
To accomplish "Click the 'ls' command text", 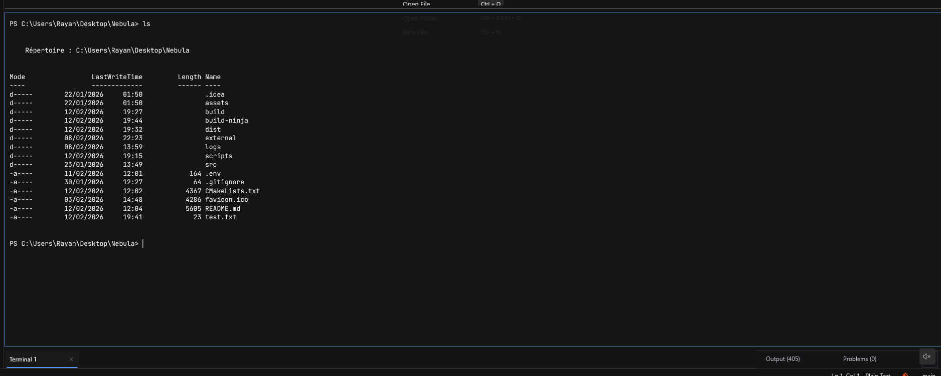I will pos(146,24).
